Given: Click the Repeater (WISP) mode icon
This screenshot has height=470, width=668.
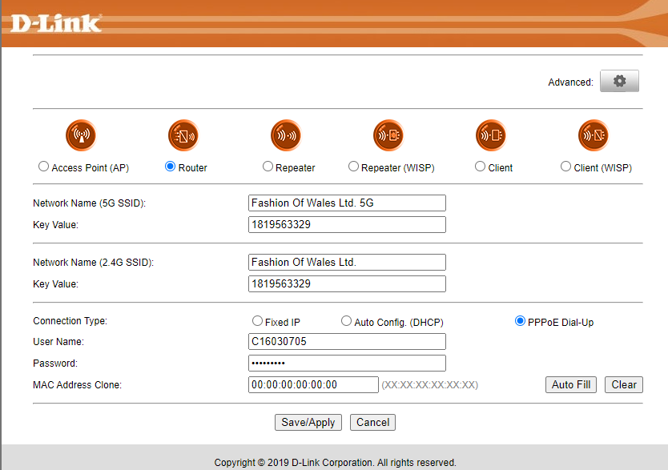Looking at the screenshot, I should click(x=388, y=135).
